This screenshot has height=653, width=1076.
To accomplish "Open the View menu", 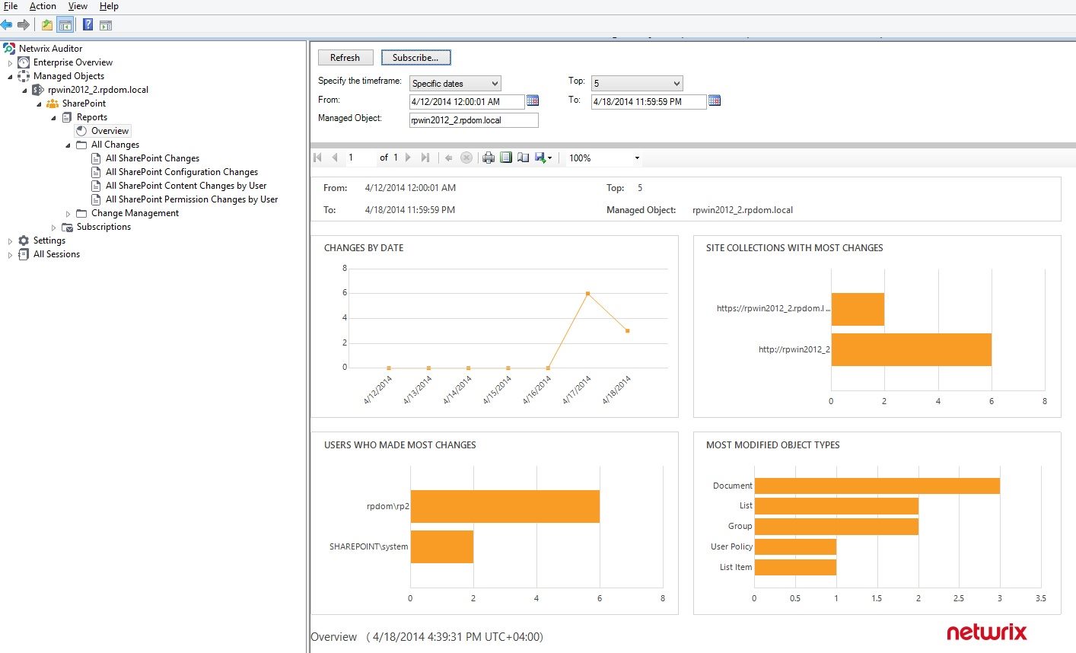I will click(x=78, y=6).
